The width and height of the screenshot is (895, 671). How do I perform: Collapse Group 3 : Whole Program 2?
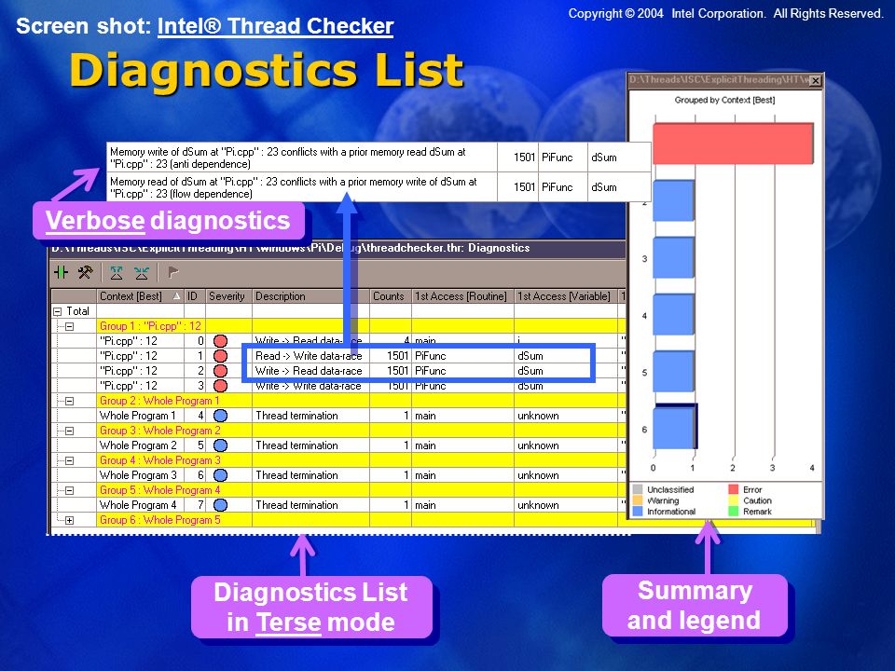tap(69, 431)
